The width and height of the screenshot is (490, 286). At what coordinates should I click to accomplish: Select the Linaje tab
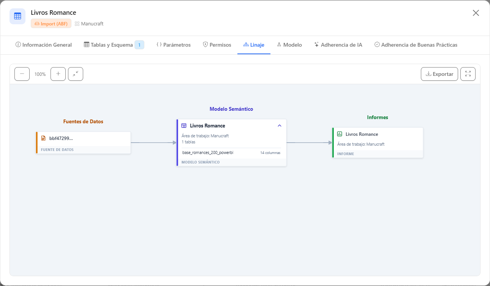[x=254, y=45]
